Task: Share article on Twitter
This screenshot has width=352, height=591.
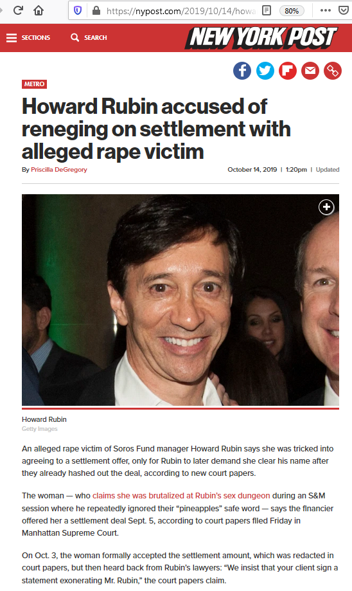Action: [265, 71]
